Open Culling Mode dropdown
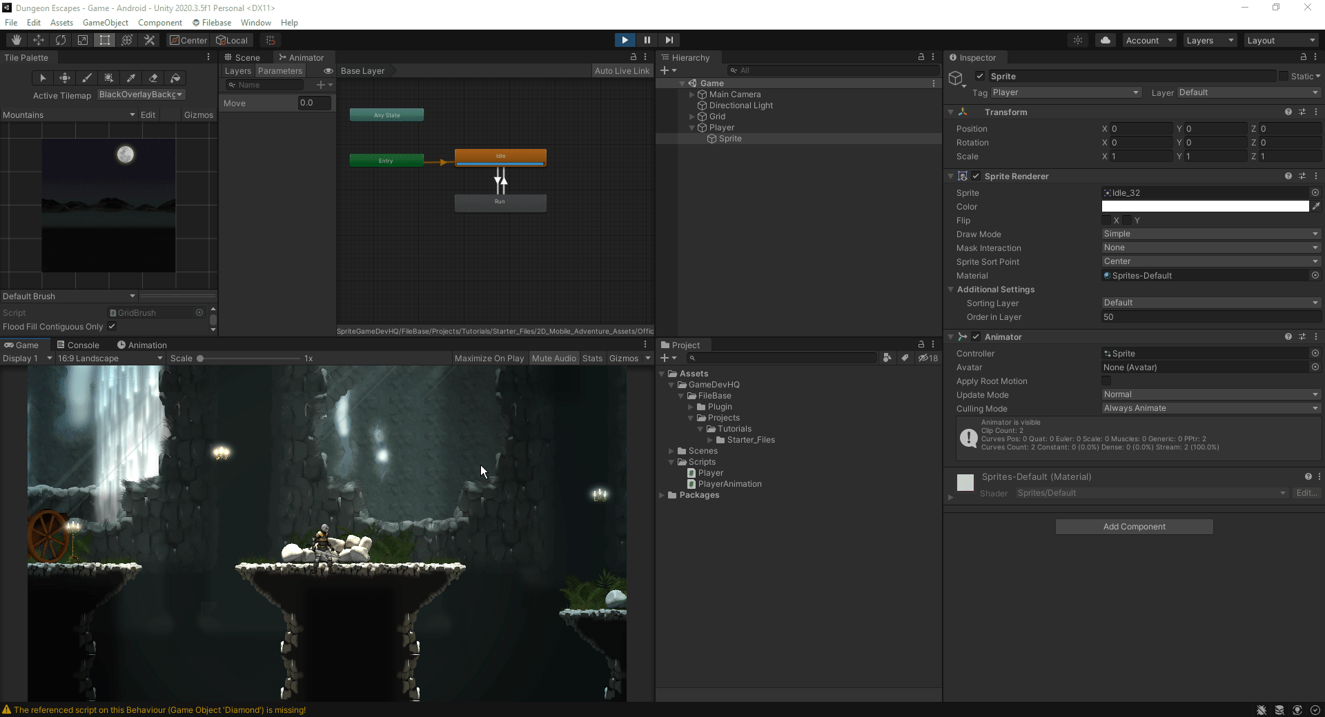The image size is (1325, 717). point(1211,408)
